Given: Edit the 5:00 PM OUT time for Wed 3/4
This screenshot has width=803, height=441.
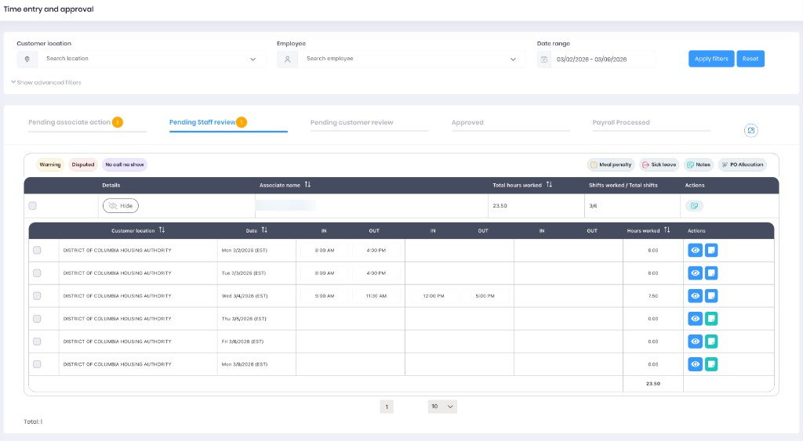Looking at the screenshot, I should tap(485, 296).
